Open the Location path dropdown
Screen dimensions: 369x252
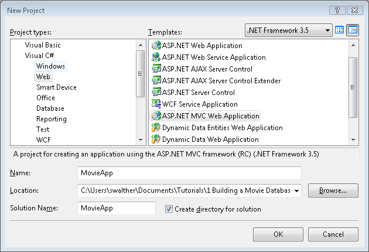(296, 190)
